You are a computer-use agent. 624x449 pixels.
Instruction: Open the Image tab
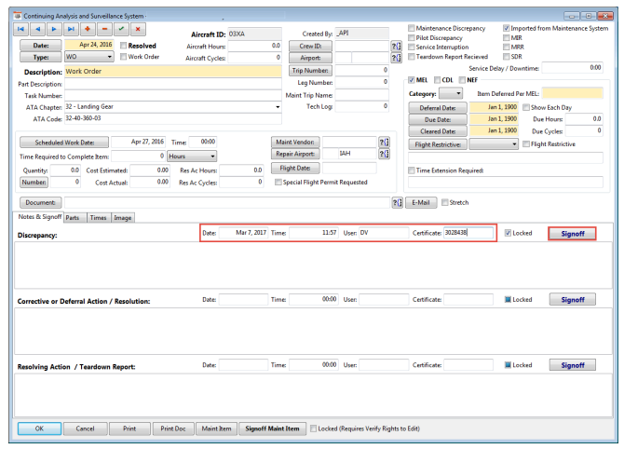[123, 217]
